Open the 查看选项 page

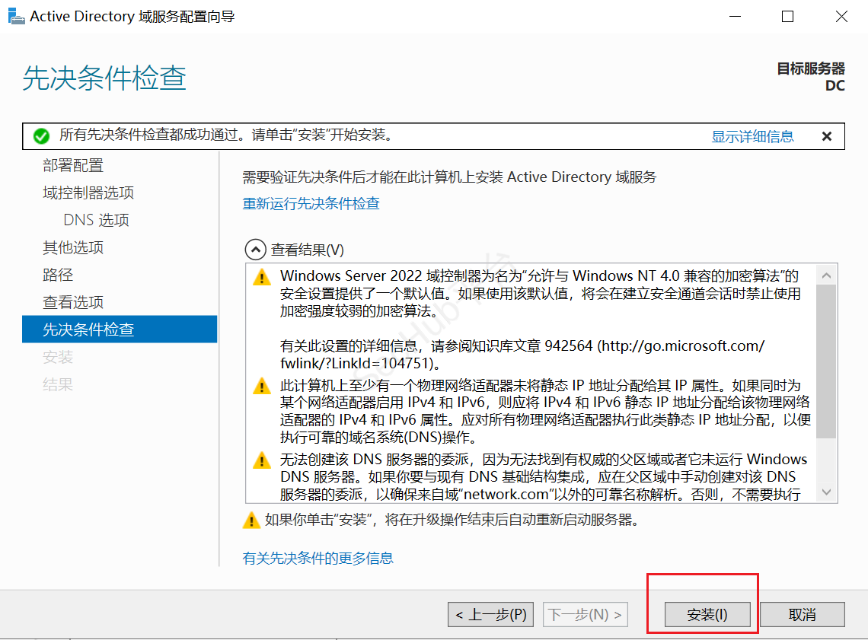tap(73, 302)
